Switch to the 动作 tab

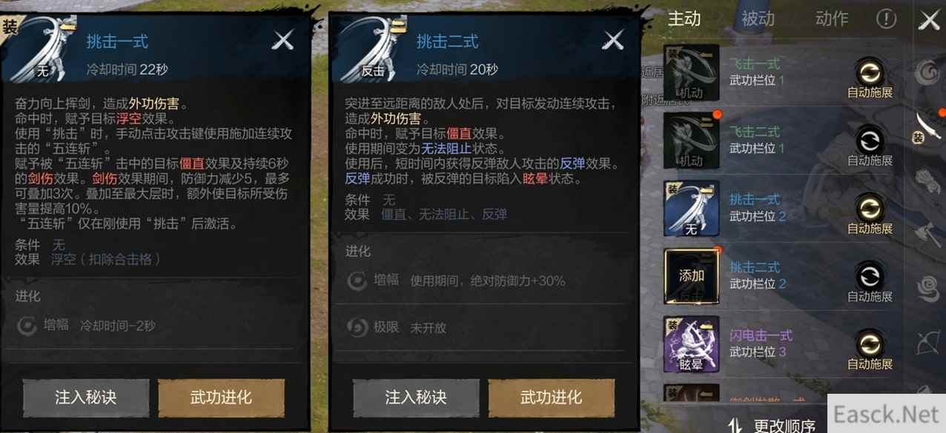831,19
